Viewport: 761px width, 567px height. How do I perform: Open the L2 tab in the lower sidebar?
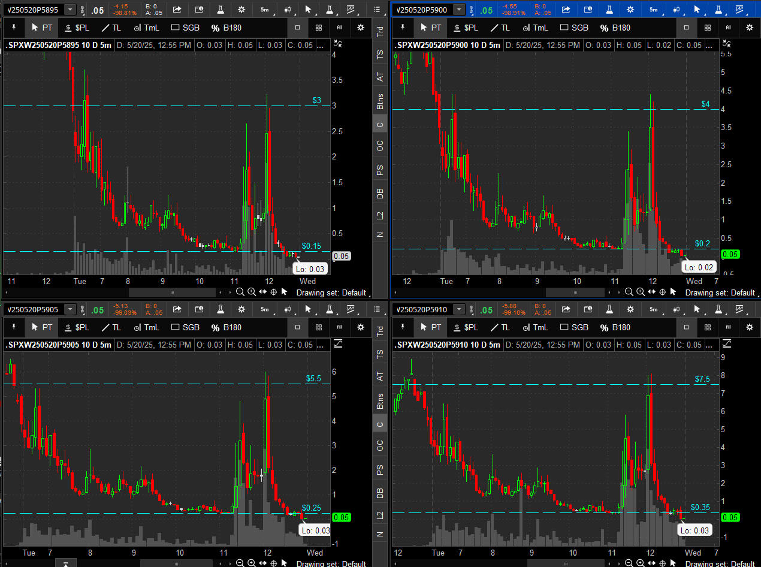[x=380, y=515]
